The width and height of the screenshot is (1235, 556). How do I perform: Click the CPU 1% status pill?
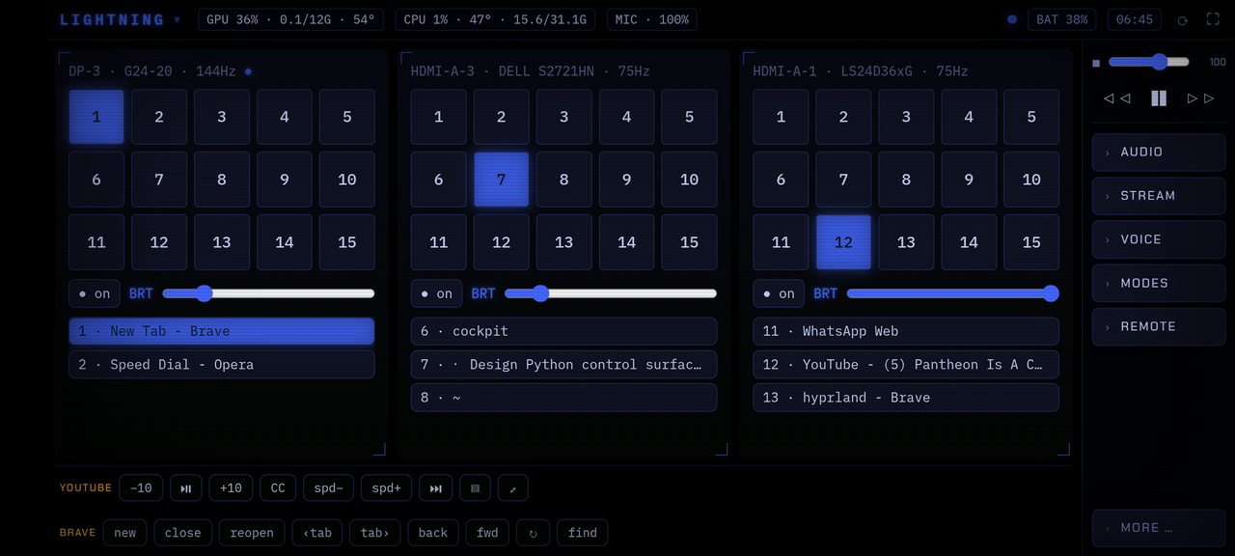coord(495,19)
